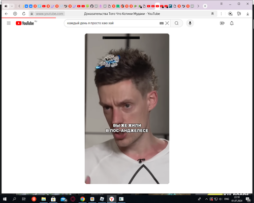Bookmark this page
254x203 pixels.
pos(212,14)
